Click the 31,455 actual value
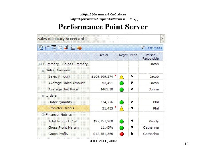Screen dimensions: 206x154 click(108, 108)
